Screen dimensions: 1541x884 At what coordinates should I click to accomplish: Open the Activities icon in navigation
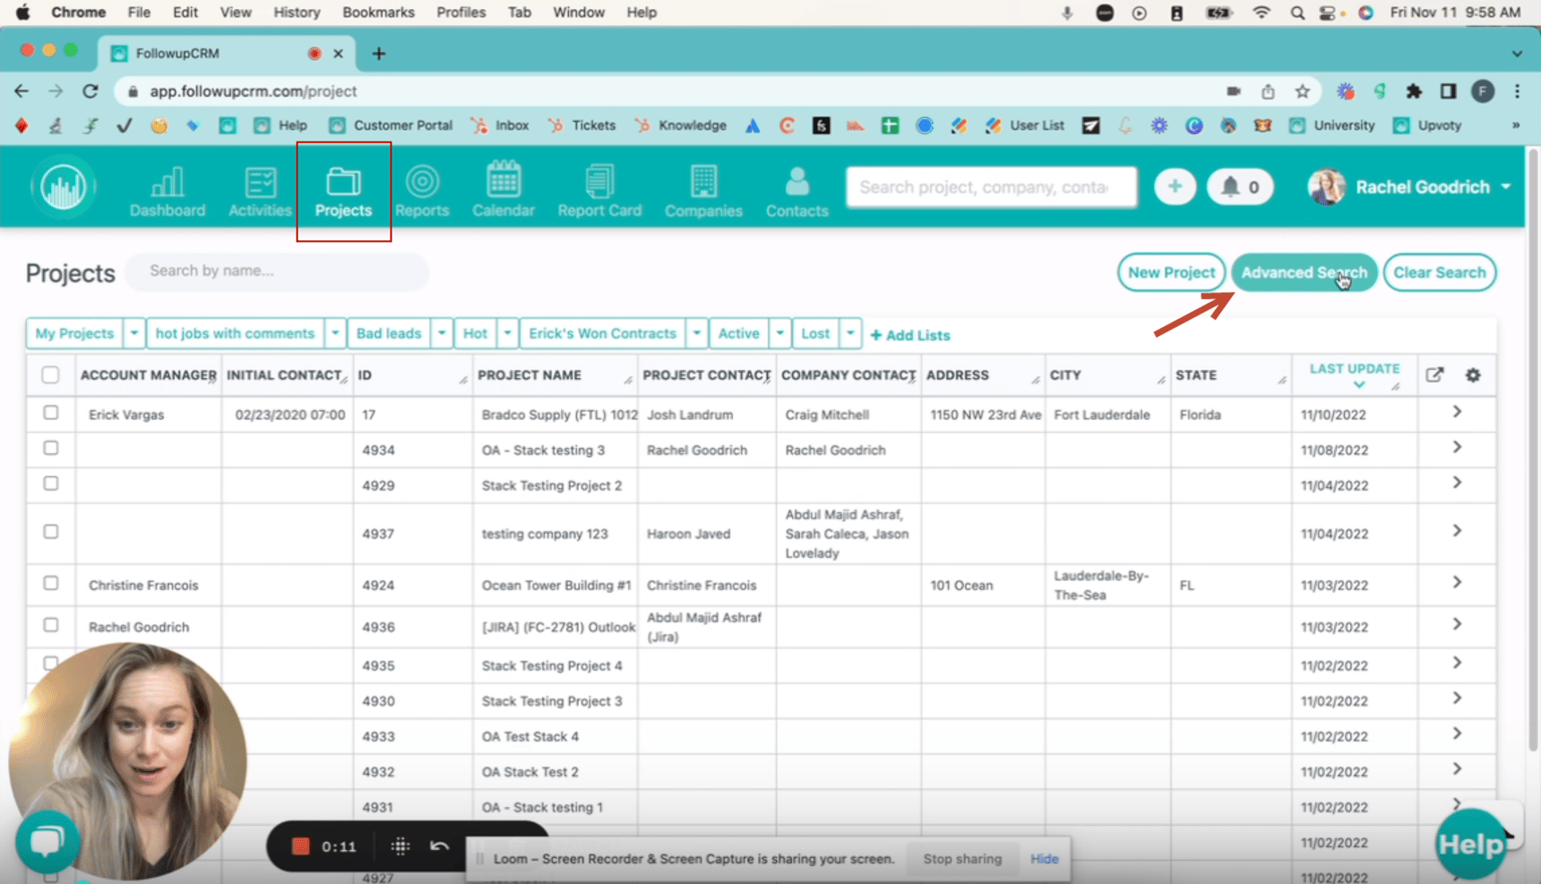[x=260, y=183]
